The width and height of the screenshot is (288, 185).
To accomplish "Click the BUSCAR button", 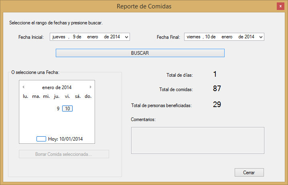I will click(140, 53).
